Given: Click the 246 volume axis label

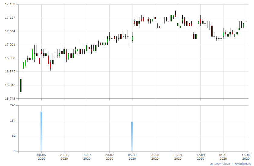Looking at the screenshot, I should (x=13, y=105).
